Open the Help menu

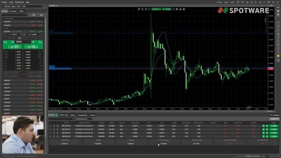28,2
